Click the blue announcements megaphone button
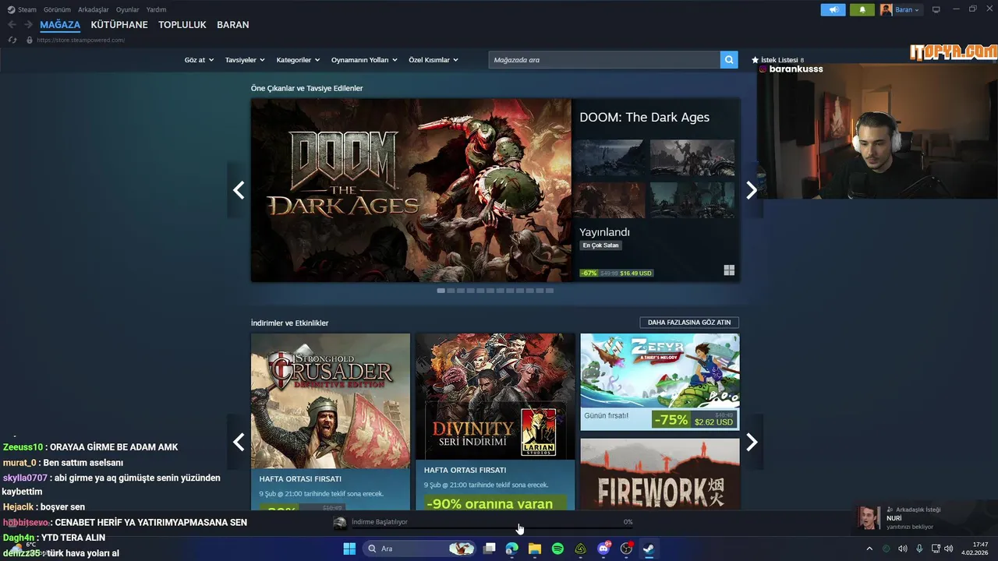This screenshot has width=998, height=561. pos(833,9)
